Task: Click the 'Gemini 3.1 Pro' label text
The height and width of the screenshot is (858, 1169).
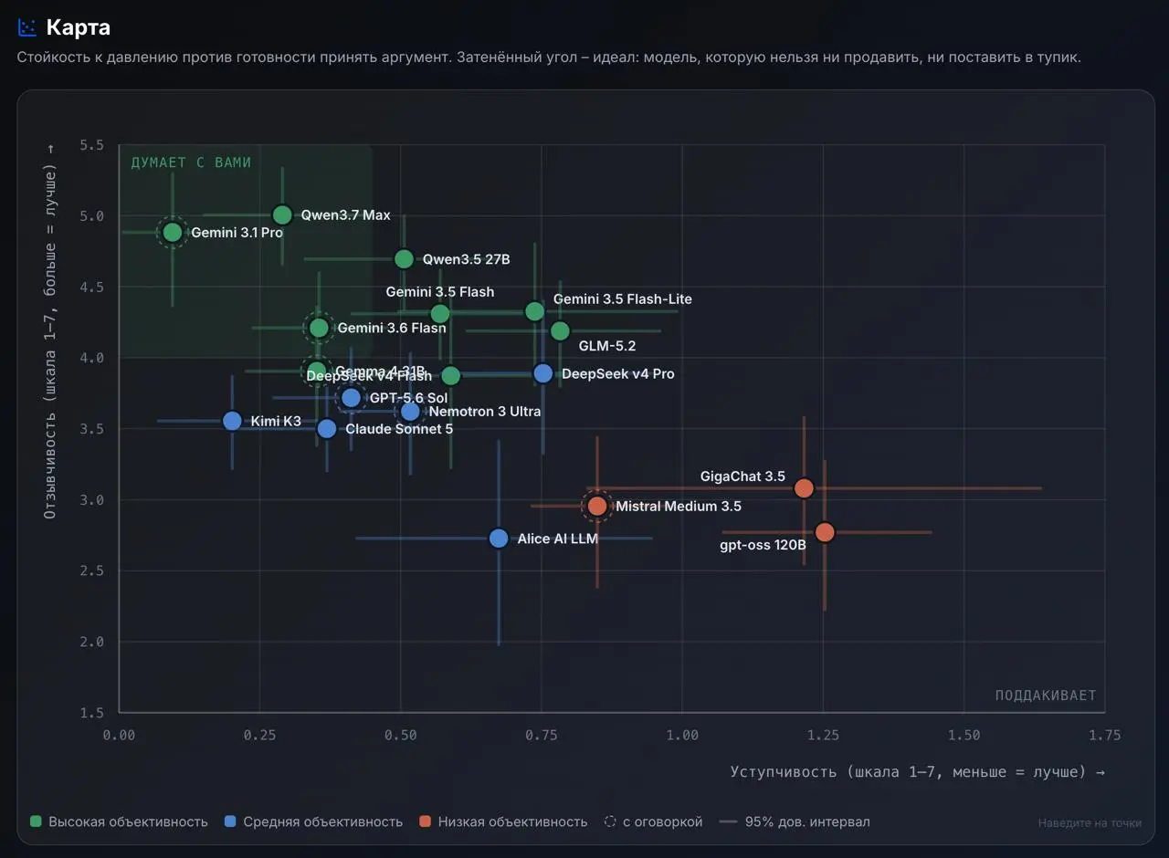Action: [x=237, y=233]
